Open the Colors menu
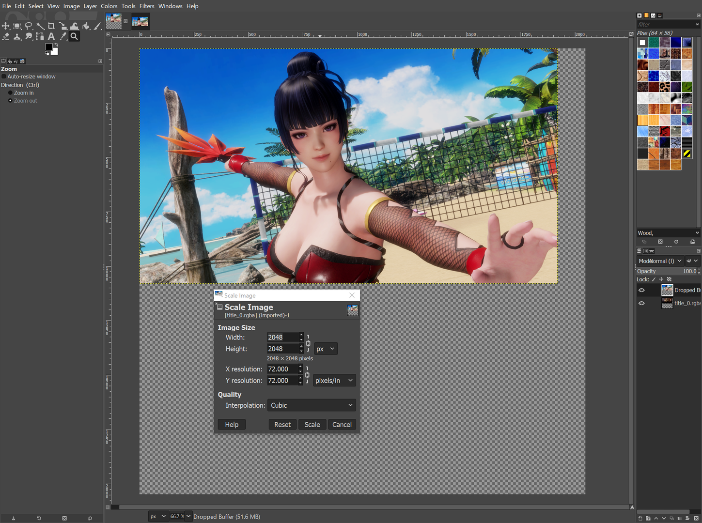The height and width of the screenshot is (523, 702). 109,6
